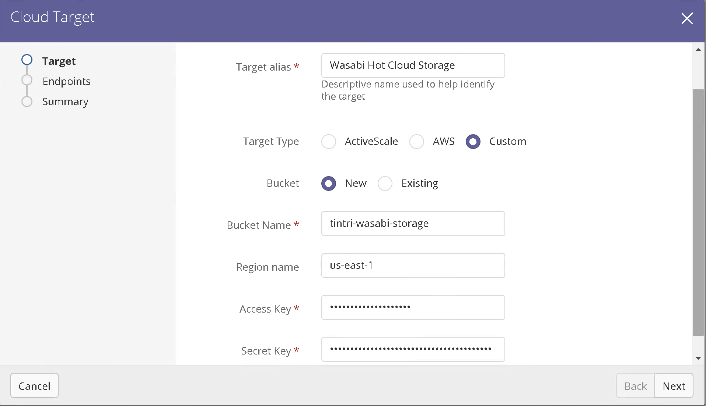
Task: Select New bucket option
Action: pos(329,184)
